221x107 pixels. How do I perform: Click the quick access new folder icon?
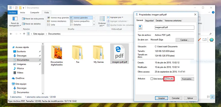(x=20, y=8)
